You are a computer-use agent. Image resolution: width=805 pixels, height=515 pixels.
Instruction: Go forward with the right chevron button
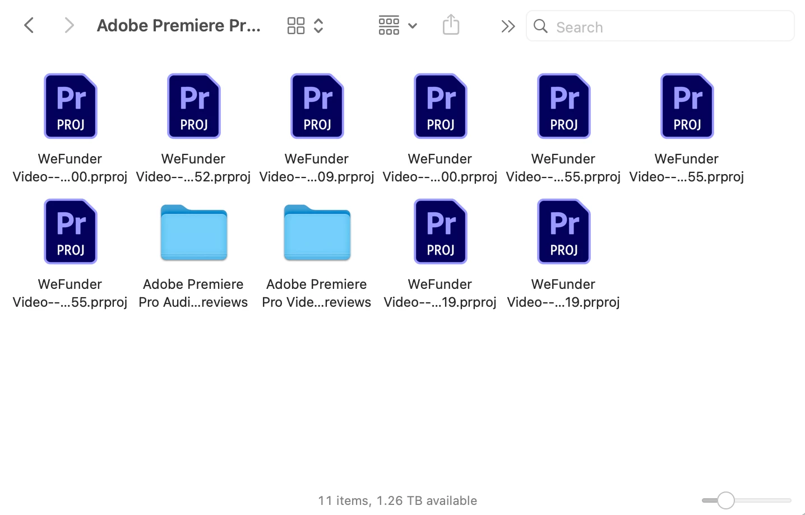69,26
